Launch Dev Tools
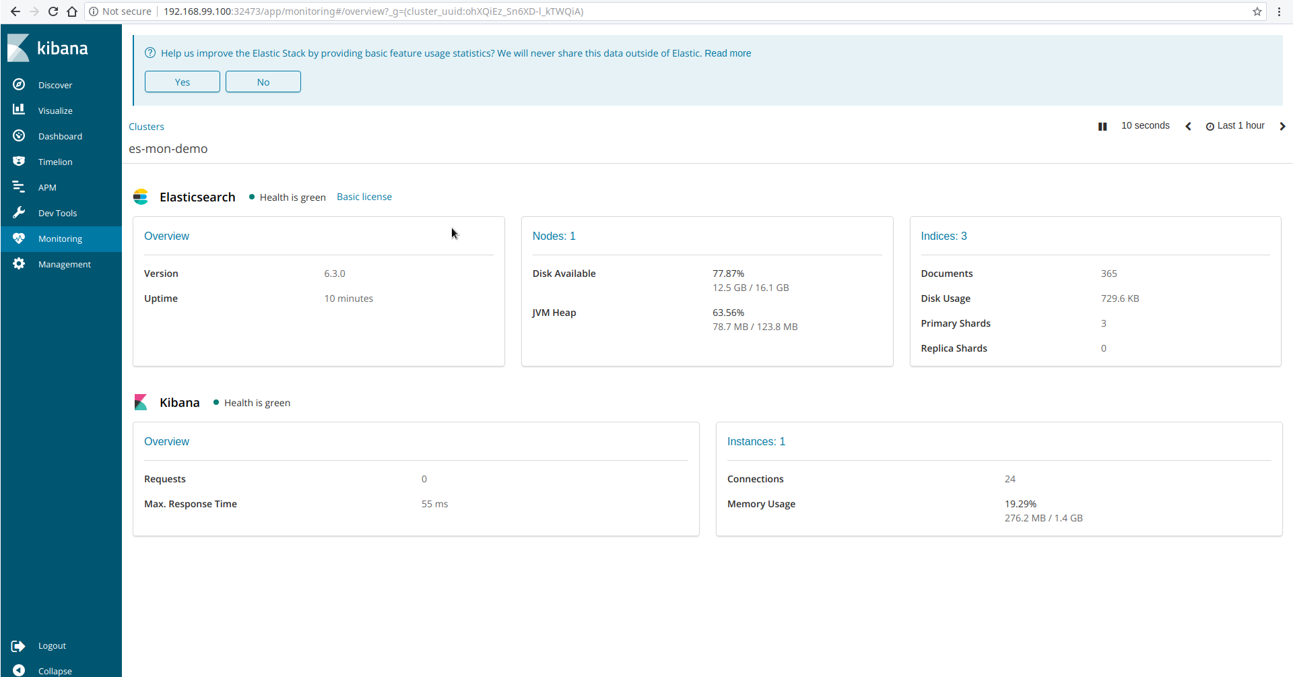This screenshot has width=1293, height=677. [x=58, y=213]
